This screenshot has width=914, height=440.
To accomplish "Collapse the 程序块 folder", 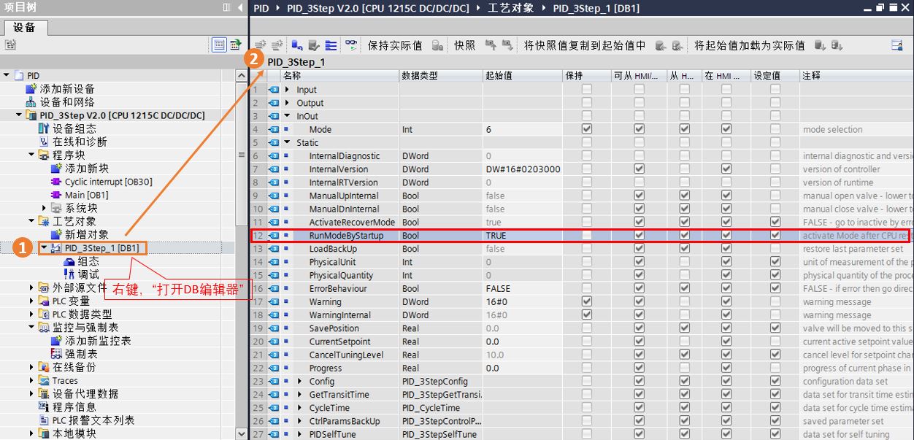I will pyautogui.click(x=31, y=155).
